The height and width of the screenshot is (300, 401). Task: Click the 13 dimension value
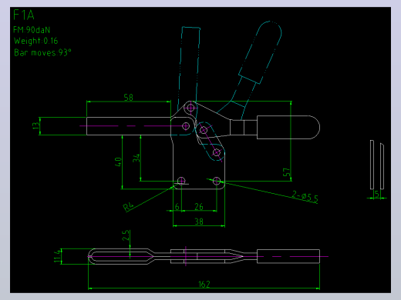[36, 125]
